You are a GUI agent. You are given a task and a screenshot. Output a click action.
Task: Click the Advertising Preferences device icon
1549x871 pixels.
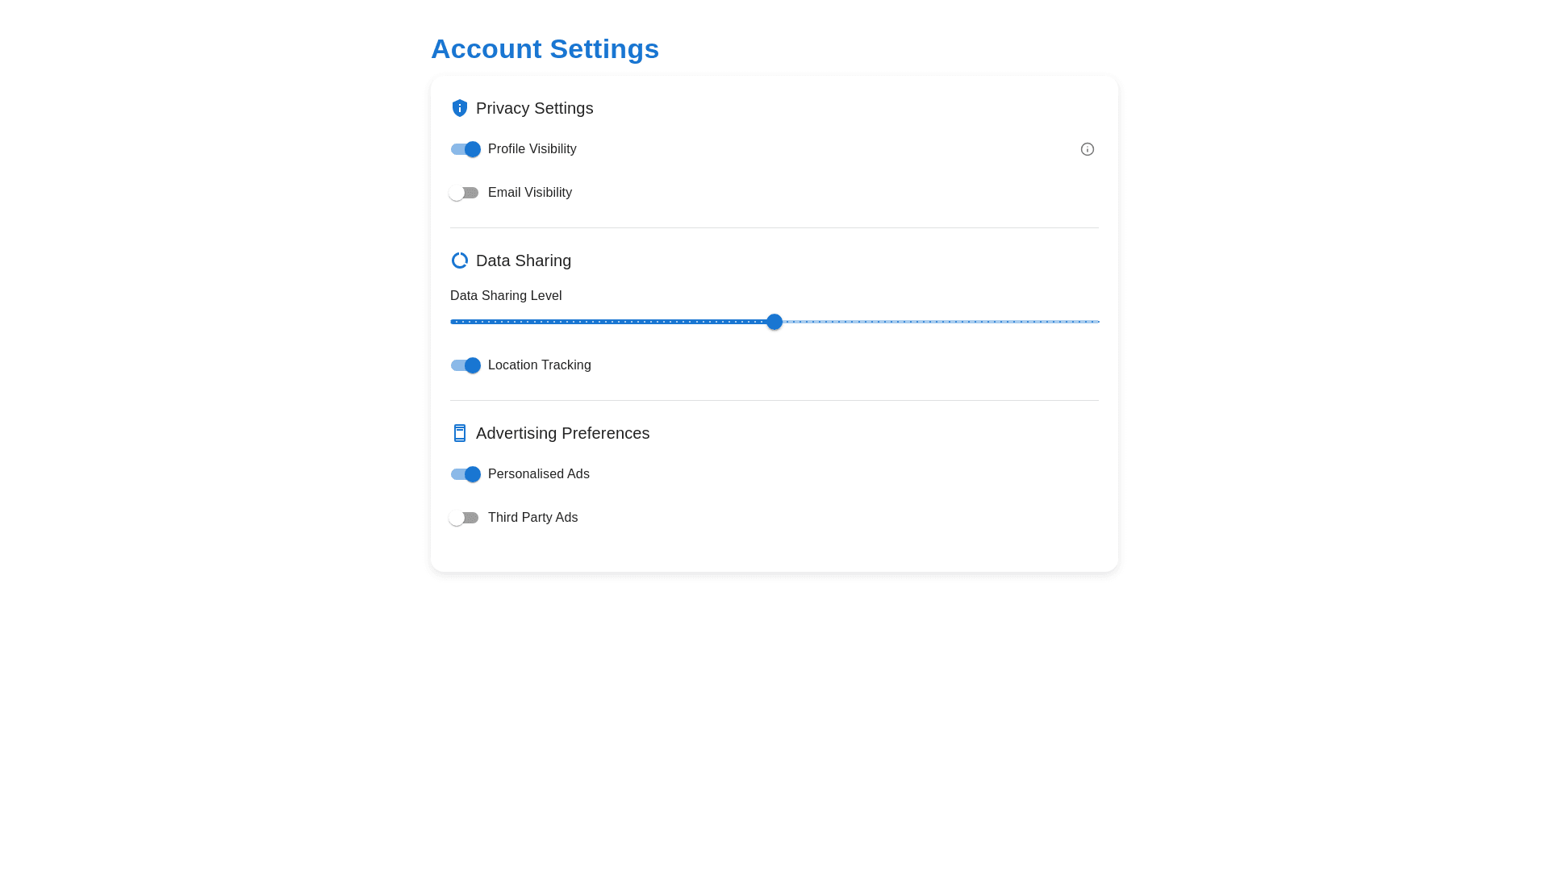click(x=459, y=433)
